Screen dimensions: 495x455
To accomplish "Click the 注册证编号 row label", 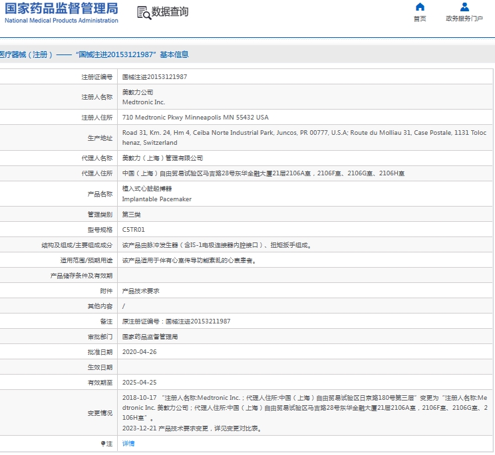I will click(x=96, y=77).
